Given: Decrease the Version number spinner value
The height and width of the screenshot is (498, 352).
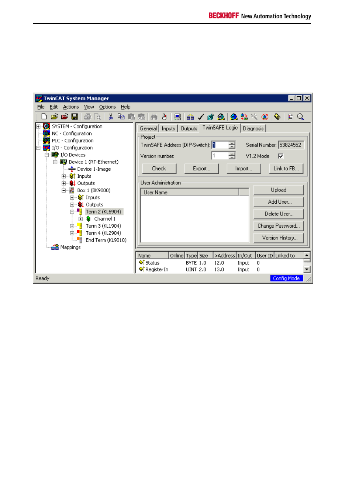Looking at the screenshot, I should 232,158.
